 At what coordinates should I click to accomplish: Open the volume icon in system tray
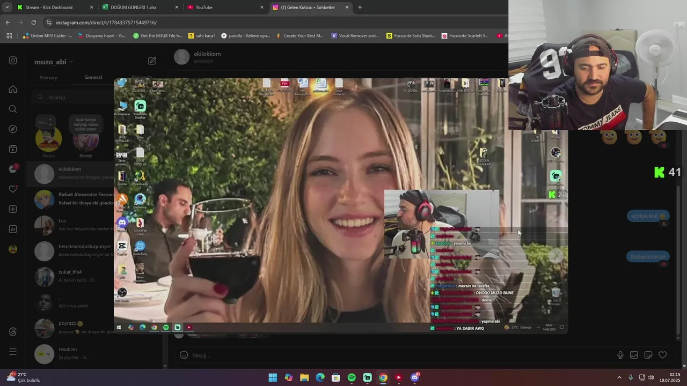click(651, 377)
